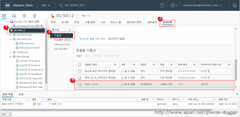Check the ESXi-7.0U1c baseline checkbox
Screen dimensions: 240x117
coord(79,84)
